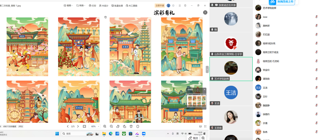Screen dimensions: 319x140
Task: Click the zoom in magnifier icon
Action: (105, 126)
